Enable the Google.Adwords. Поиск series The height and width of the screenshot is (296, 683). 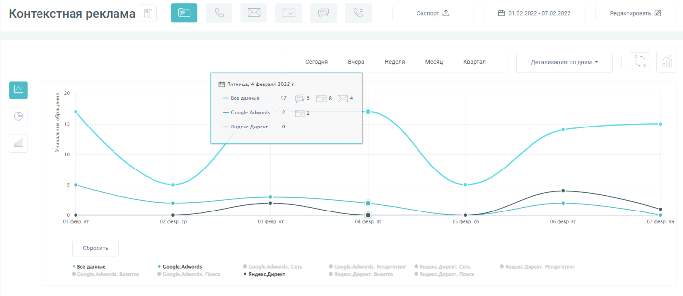coord(189,274)
